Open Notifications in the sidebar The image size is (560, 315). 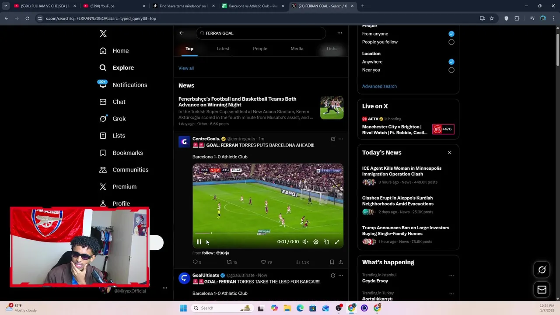coord(123,85)
